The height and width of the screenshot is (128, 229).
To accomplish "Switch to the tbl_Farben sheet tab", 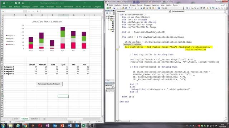I will pos(34,119).
